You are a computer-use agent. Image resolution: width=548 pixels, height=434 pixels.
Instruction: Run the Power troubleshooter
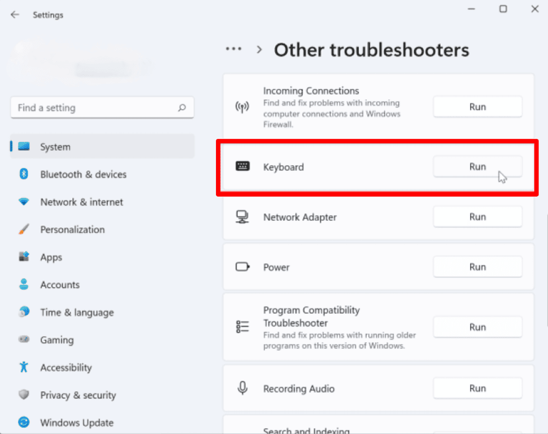[x=477, y=267]
